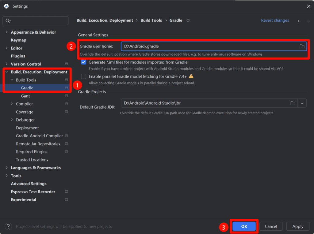
Task: Click the help question mark icon
Action: click(x=8, y=226)
